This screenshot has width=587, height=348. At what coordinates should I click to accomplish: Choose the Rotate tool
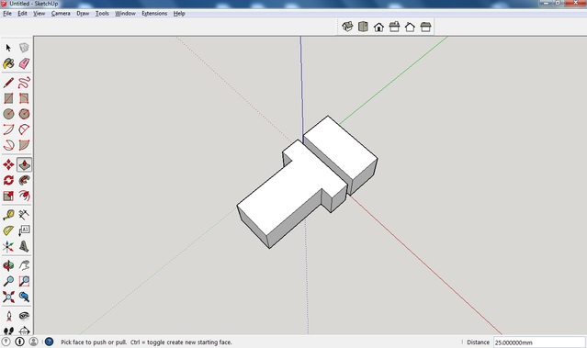click(8, 180)
